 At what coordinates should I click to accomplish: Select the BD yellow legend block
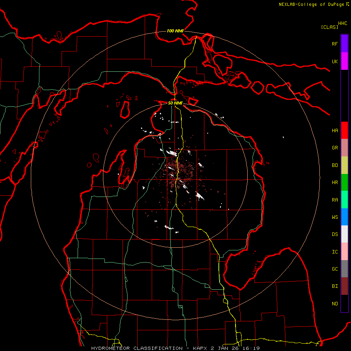pyautogui.click(x=344, y=165)
